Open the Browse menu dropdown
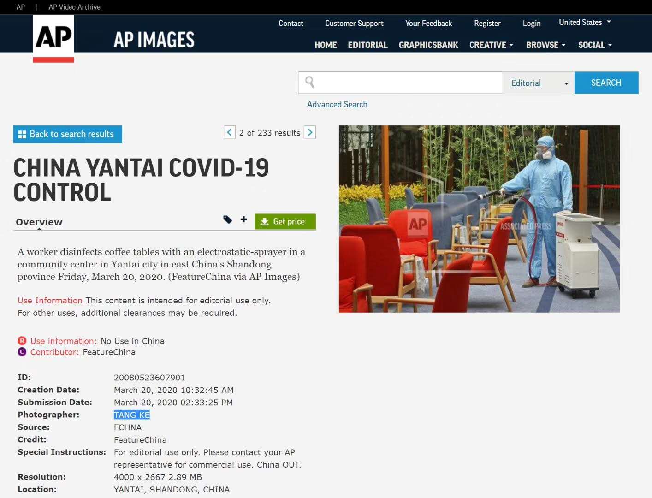The height and width of the screenshot is (498, 652). 545,45
